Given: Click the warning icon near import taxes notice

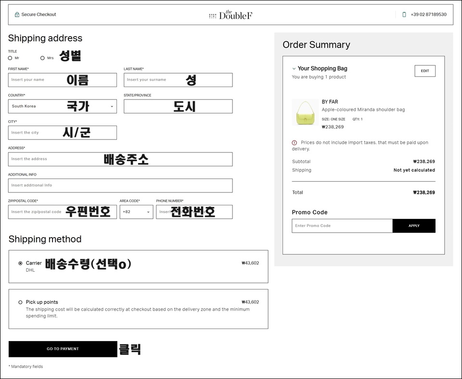Looking at the screenshot, I should pos(295,142).
